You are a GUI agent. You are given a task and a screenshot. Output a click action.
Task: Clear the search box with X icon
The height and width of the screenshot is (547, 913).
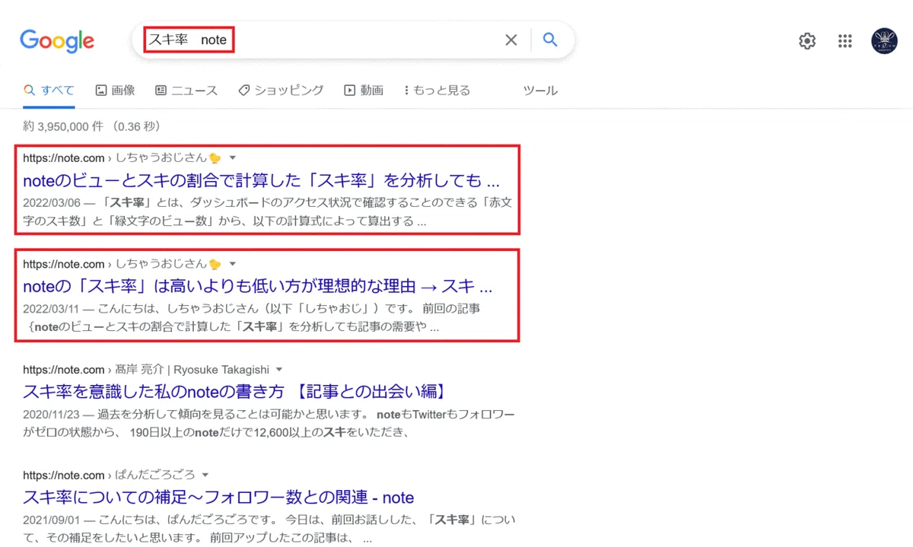click(511, 40)
